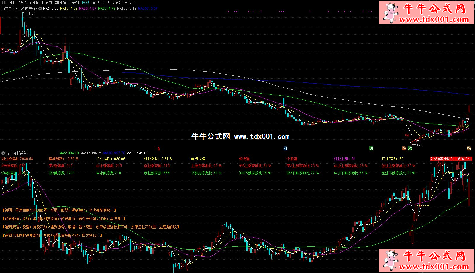Select the 60分钟 period tab

tap(74, 3)
